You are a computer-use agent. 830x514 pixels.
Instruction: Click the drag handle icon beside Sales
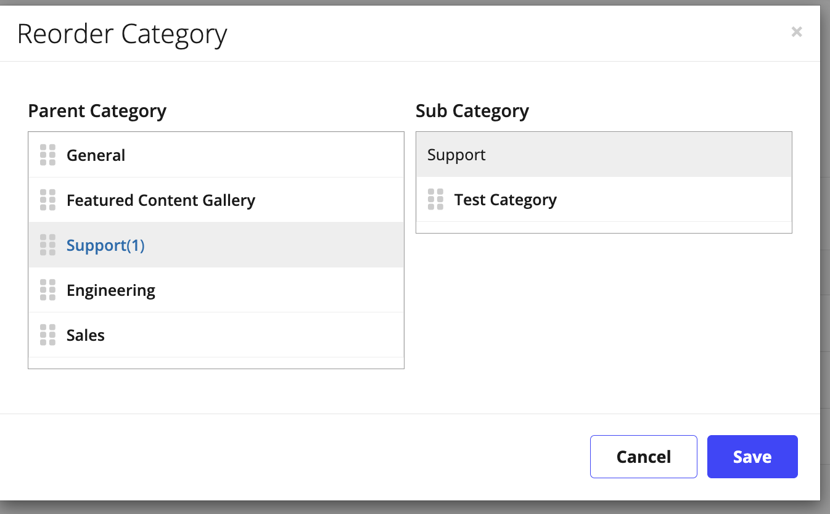point(47,335)
